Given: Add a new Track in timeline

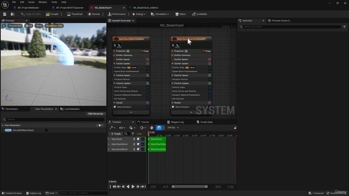Looking at the screenshot, I should [x=116, y=134].
